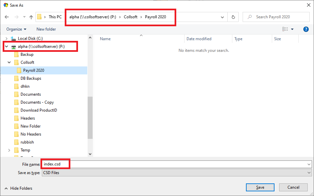Refresh the Payroll 2020 folder view

[x=233, y=17]
